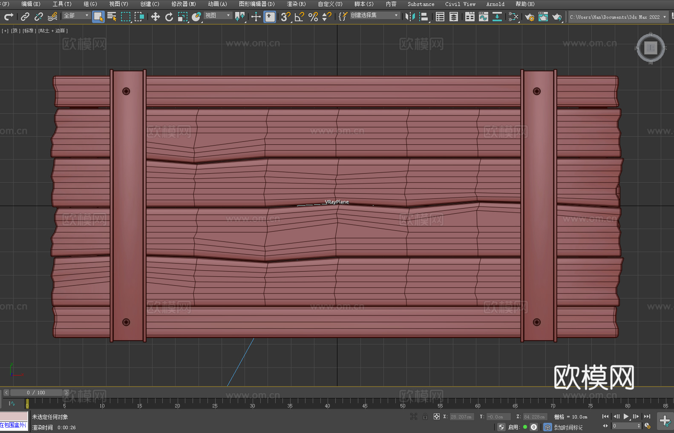
Task: Open the Schematic View
Action: point(513,17)
